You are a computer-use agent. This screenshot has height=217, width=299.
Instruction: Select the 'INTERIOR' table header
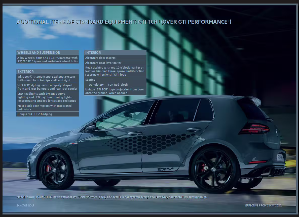pos(115,52)
